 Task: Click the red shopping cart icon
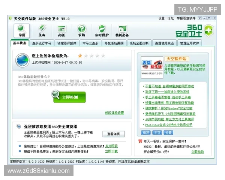[x=140, y=141]
